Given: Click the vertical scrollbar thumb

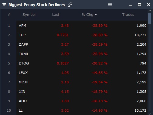Looking at the screenshot, I should click(150, 18).
